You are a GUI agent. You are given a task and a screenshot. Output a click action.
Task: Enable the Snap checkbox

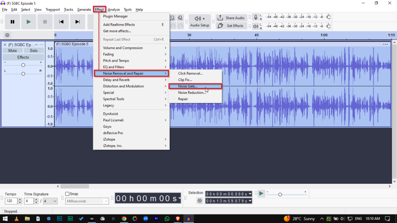click(67, 194)
